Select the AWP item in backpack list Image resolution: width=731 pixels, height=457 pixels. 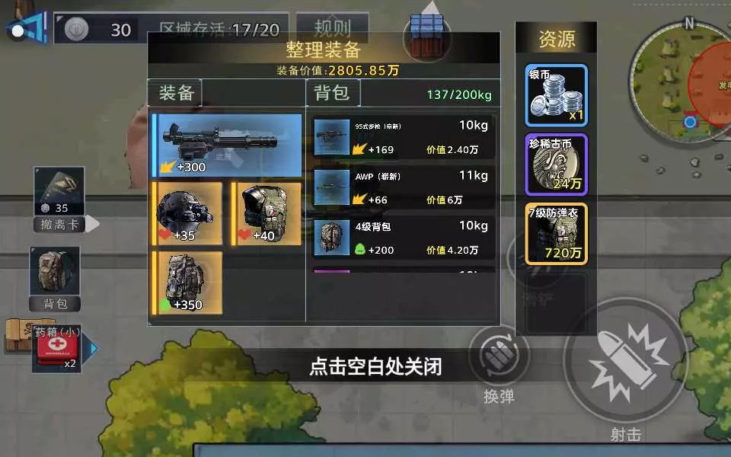click(404, 187)
